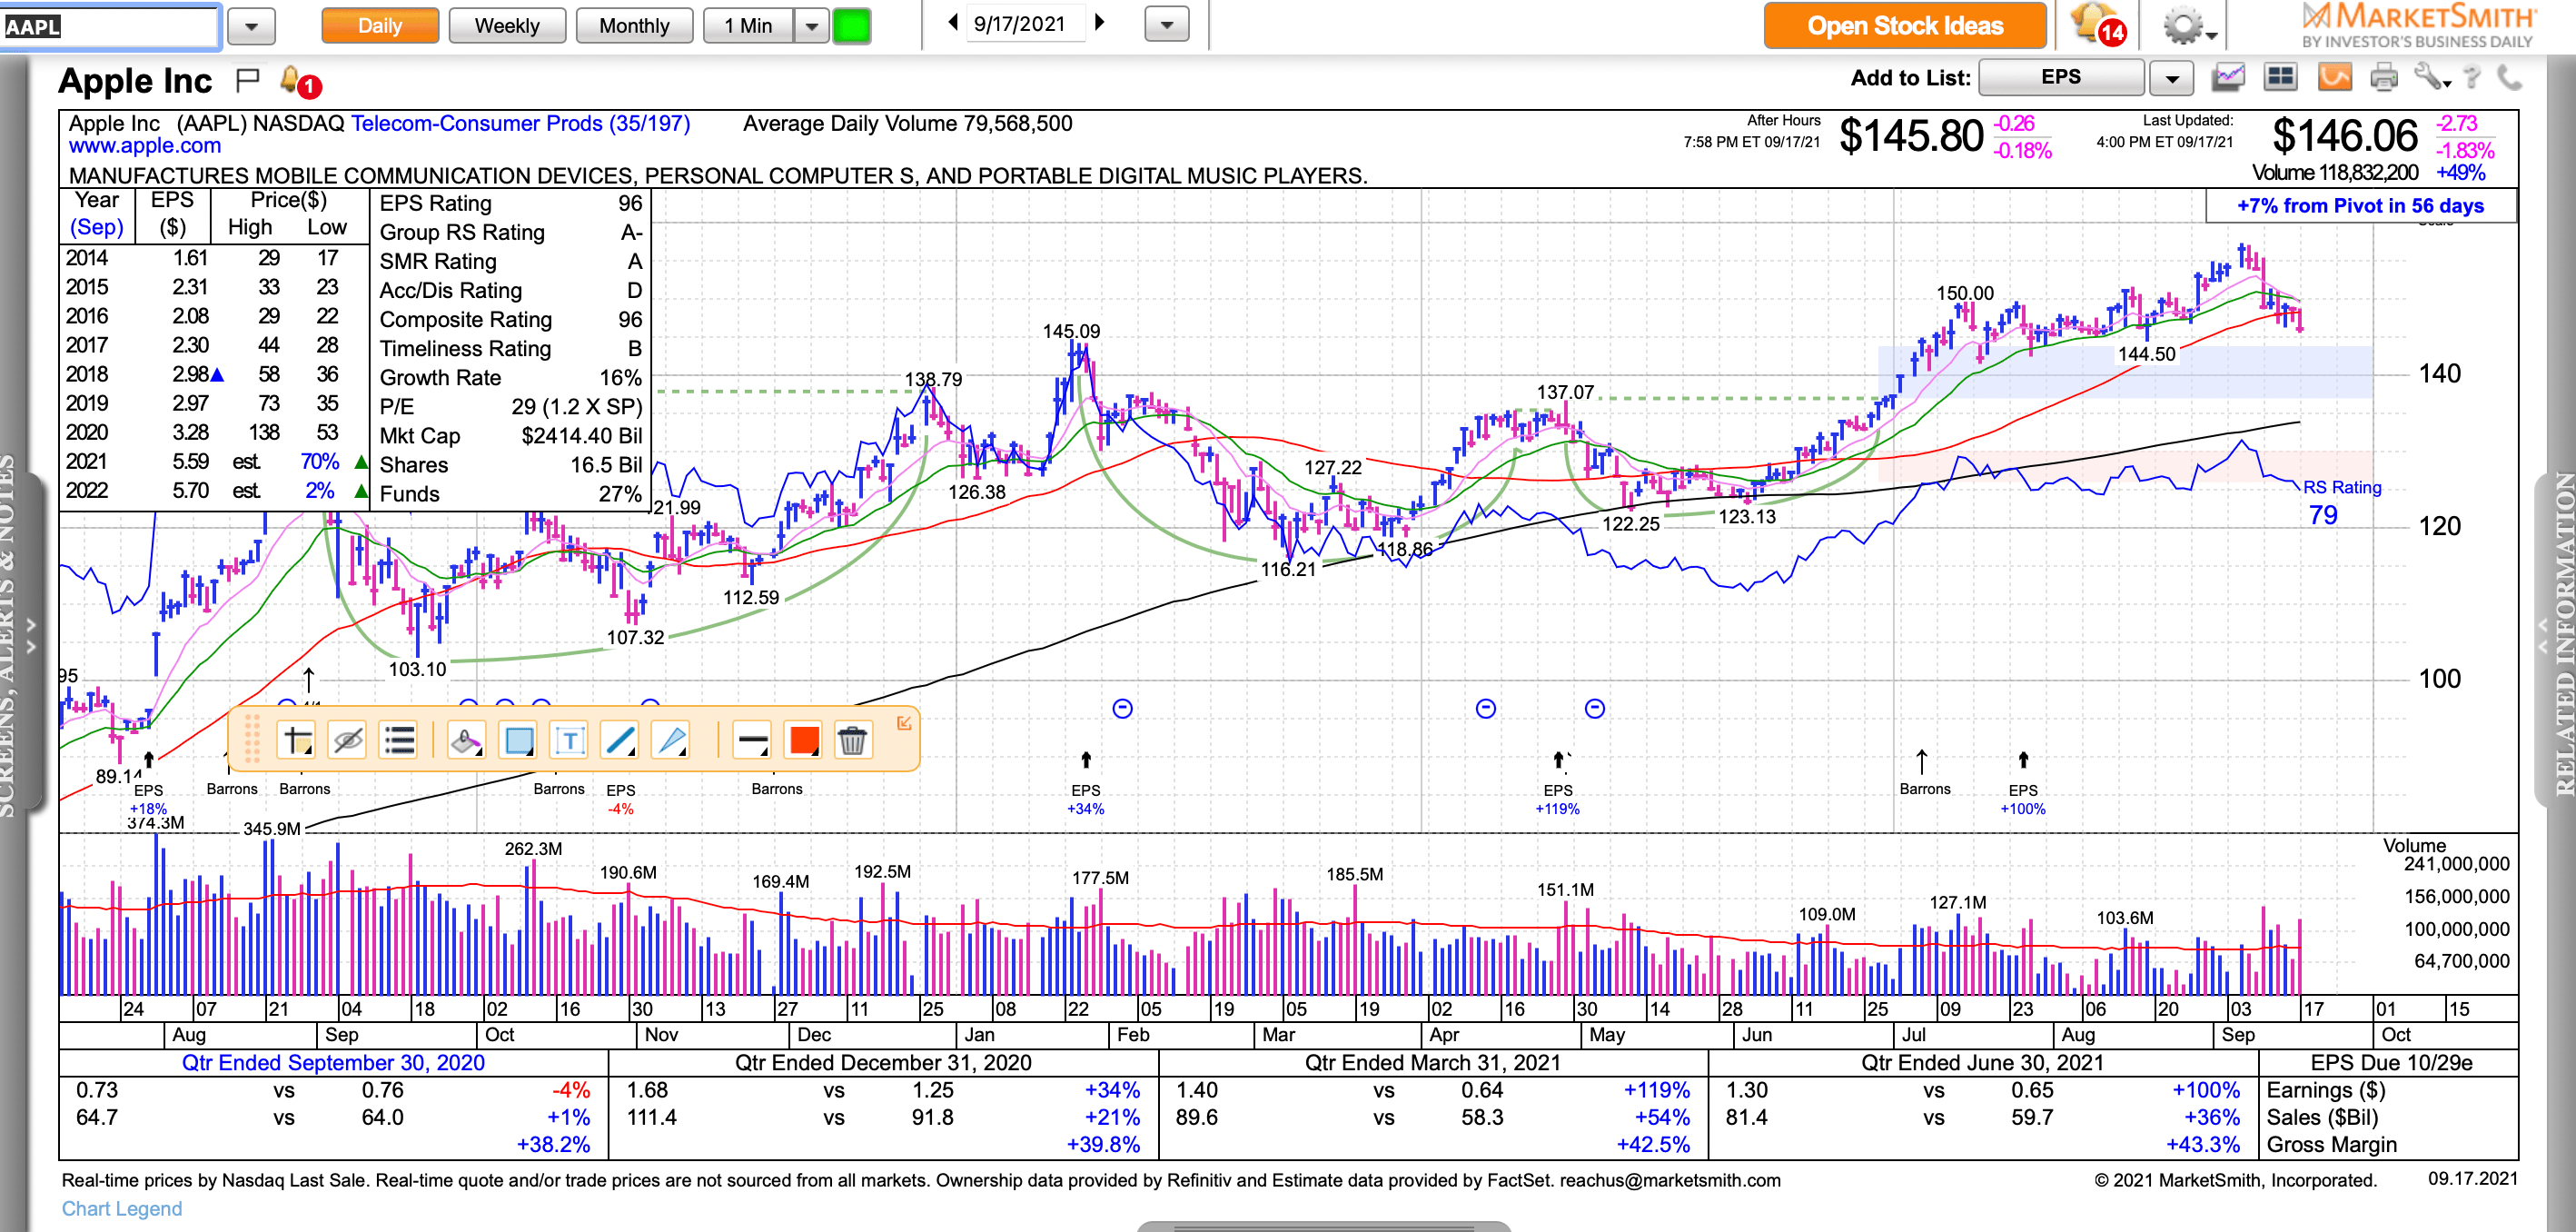Select the pen drawing tool

[671, 741]
